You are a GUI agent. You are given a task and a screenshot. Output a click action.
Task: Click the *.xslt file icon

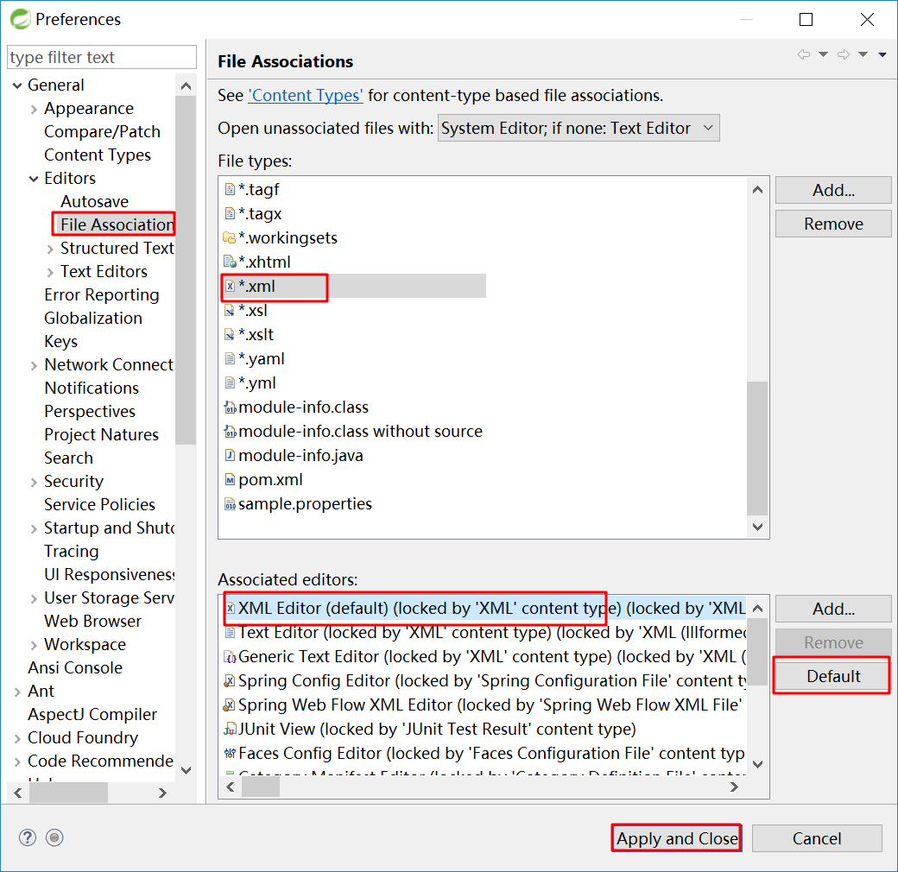point(230,334)
